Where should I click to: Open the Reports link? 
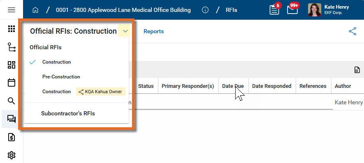point(154,31)
